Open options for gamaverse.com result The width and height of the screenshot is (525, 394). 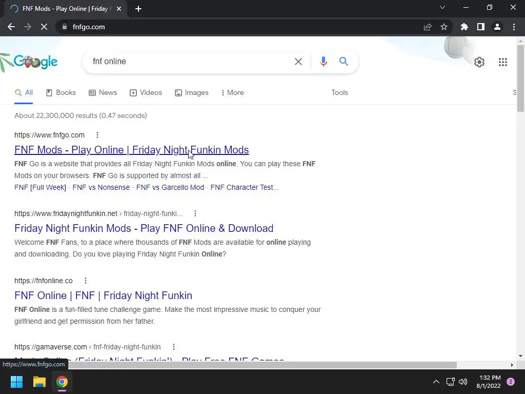(173, 347)
